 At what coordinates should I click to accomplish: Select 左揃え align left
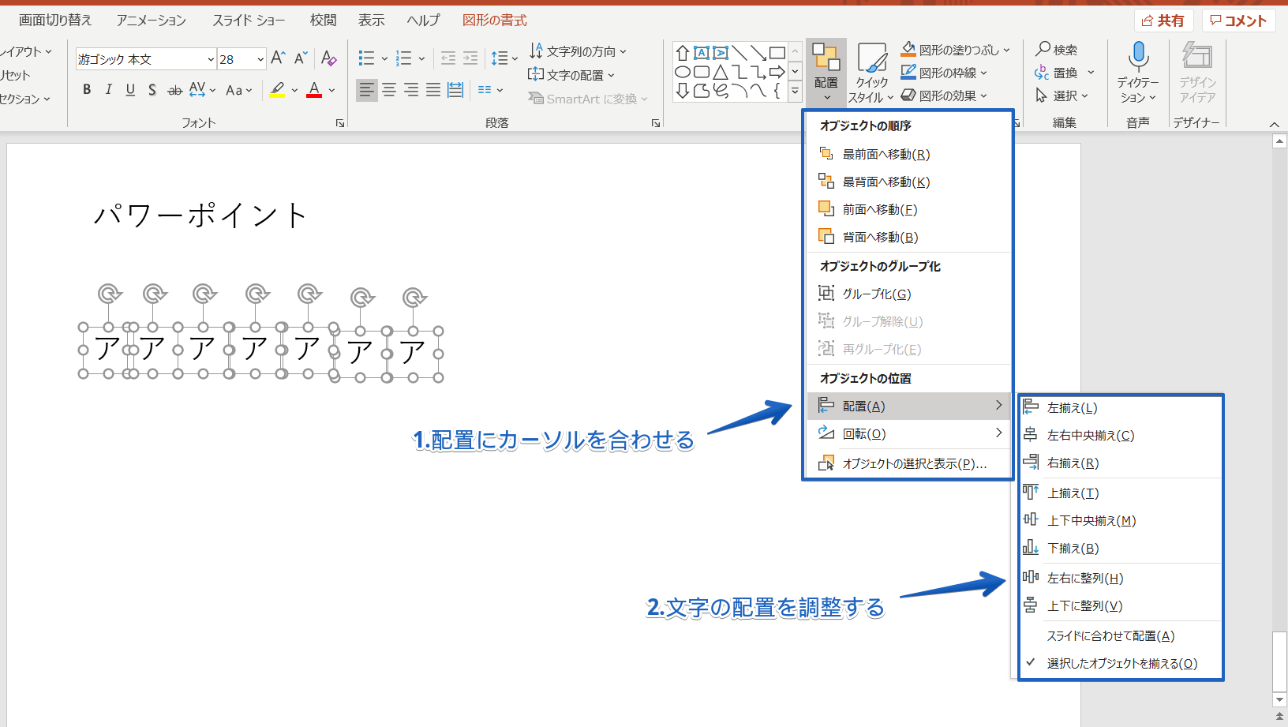coord(1121,408)
